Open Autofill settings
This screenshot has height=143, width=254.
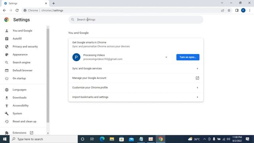[x=17, y=39]
